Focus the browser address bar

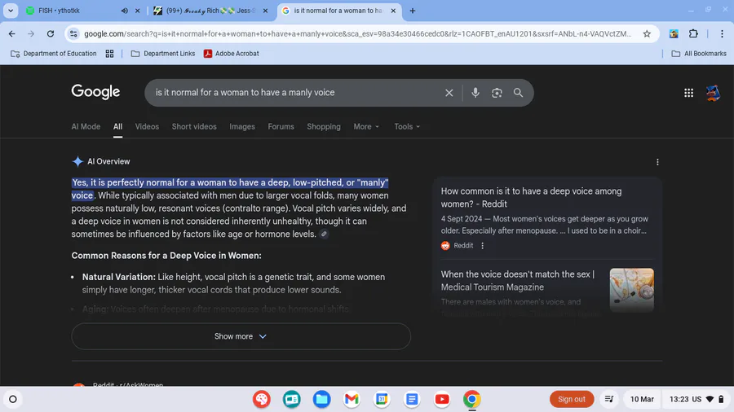coord(358,33)
